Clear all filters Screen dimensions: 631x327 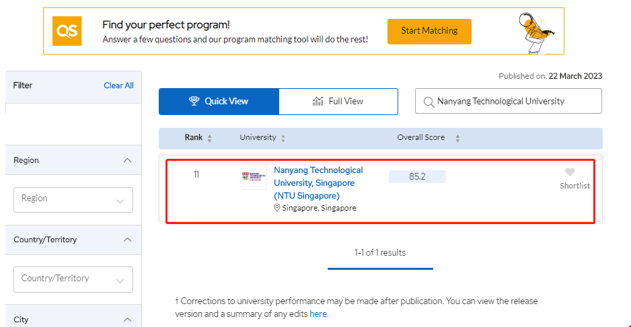pyautogui.click(x=118, y=85)
